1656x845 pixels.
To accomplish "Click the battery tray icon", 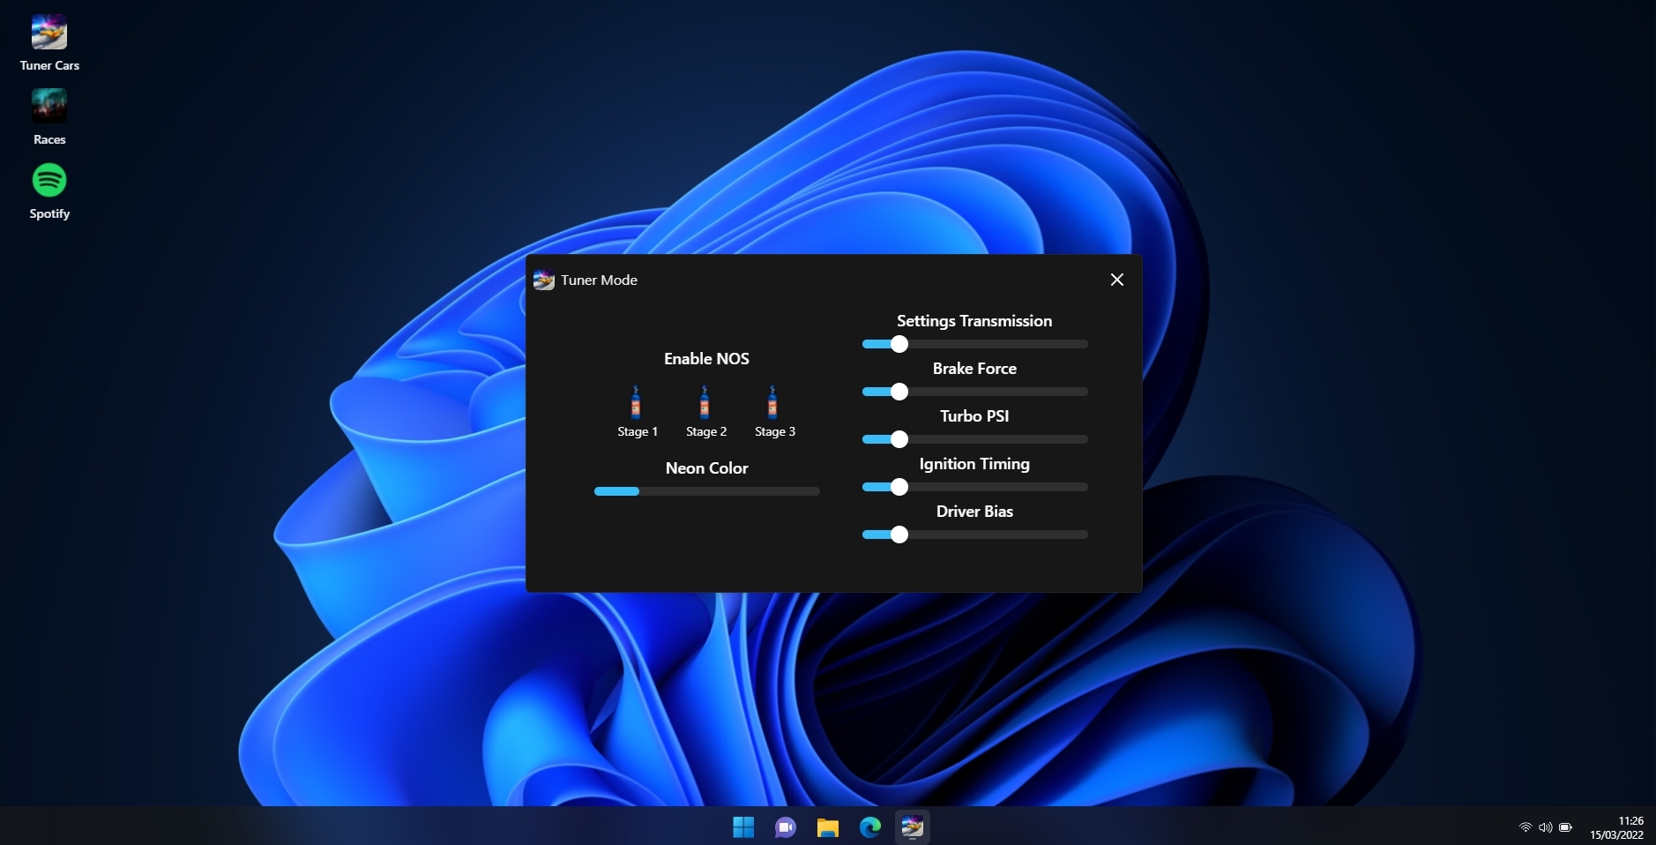I will pos(1565,827).
